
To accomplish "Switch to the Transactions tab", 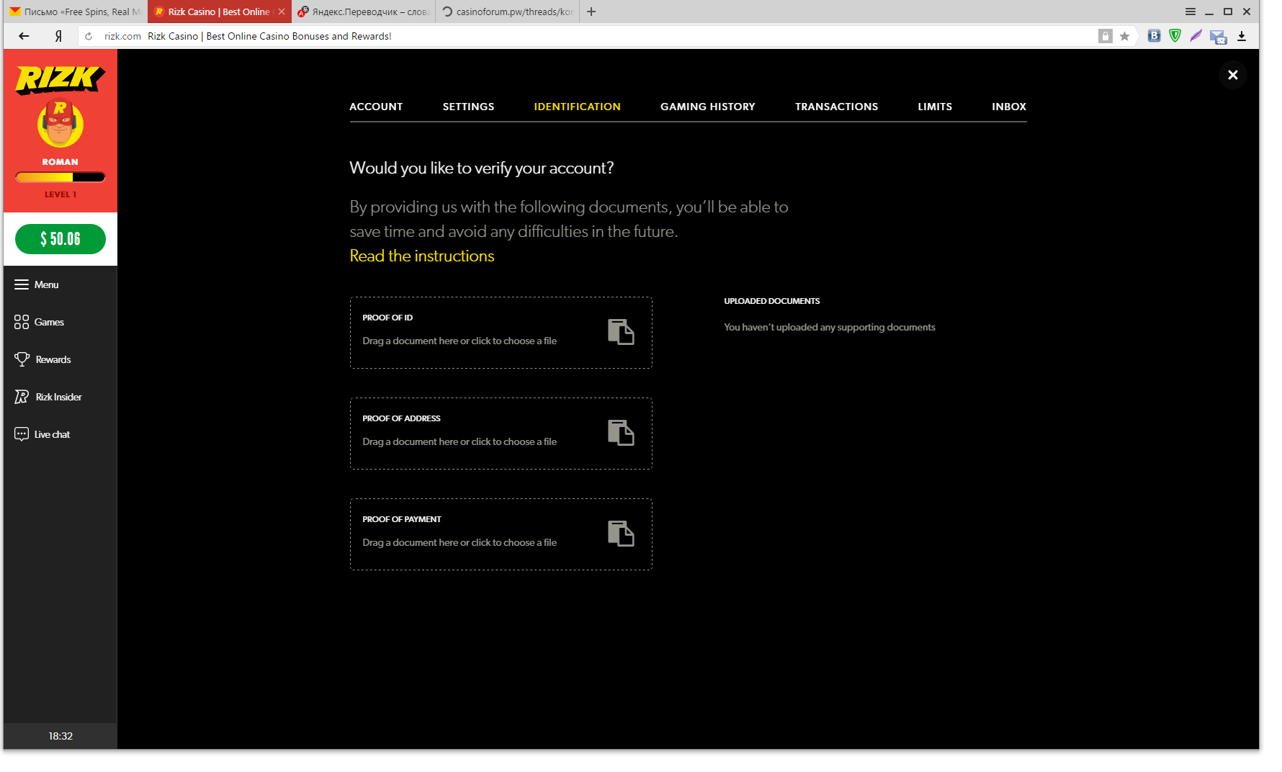I will pyautogui.click(x=836, y=107).
